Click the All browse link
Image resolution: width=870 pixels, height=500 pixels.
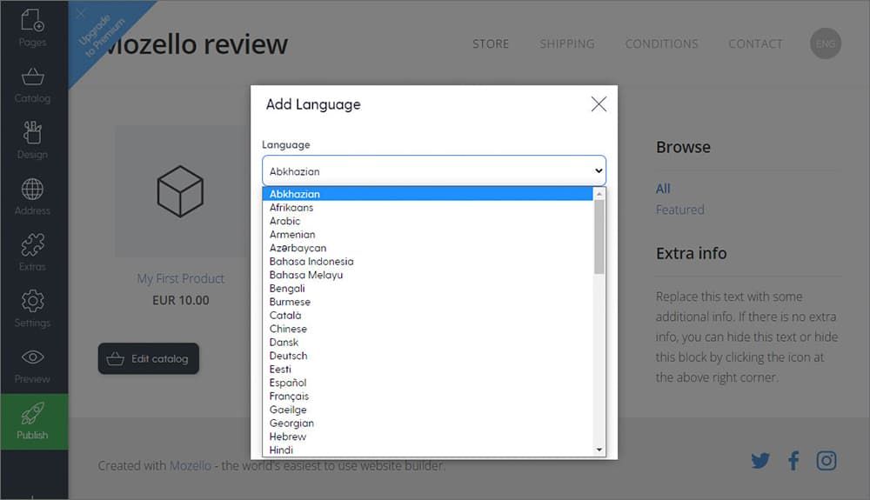tap(663, 189)
